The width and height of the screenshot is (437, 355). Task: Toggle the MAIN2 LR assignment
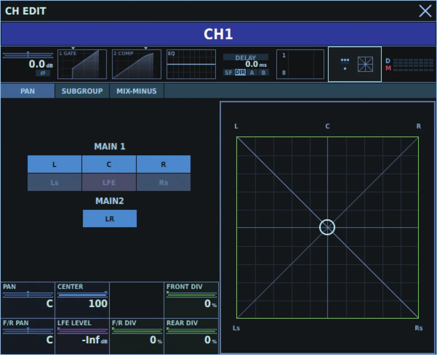pos(110,219)
